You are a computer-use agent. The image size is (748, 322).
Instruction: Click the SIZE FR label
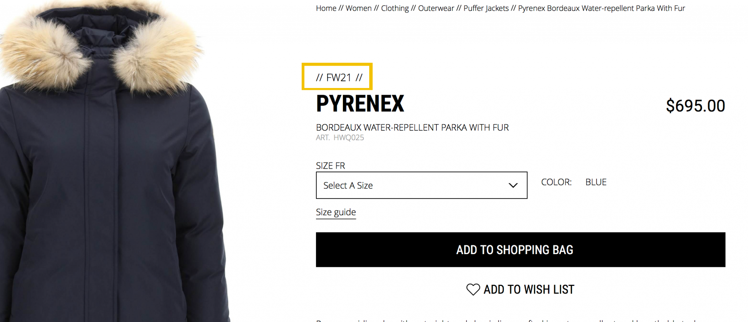click(330, 166)
